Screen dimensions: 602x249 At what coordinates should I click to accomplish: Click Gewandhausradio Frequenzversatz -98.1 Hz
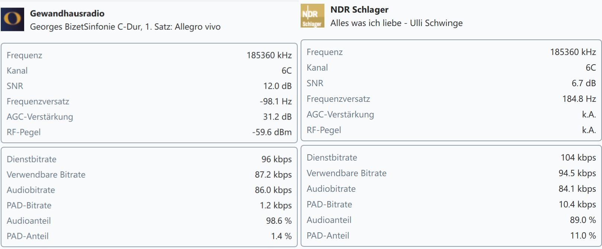tap(276, 101)
